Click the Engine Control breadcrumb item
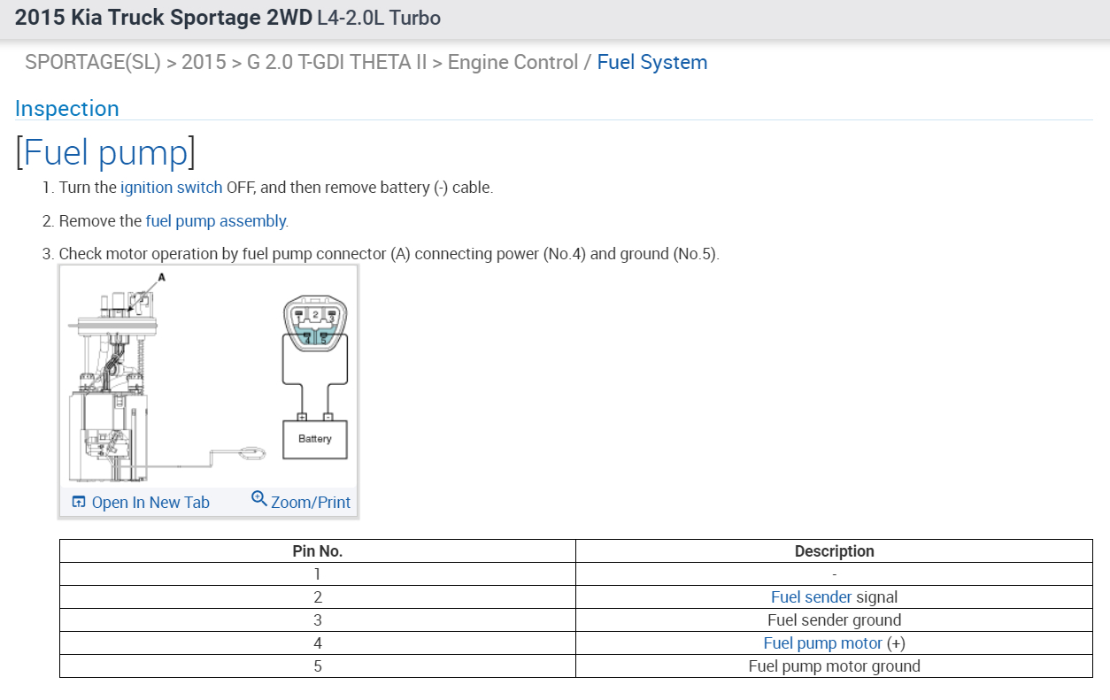 (x=513, y=63)
